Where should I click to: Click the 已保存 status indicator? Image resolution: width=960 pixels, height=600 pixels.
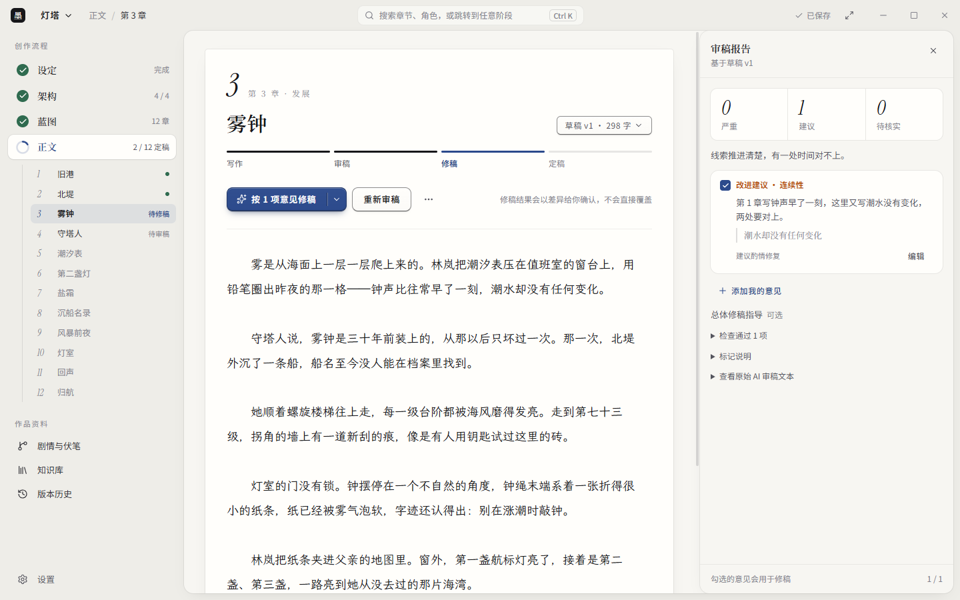point(813,15)
